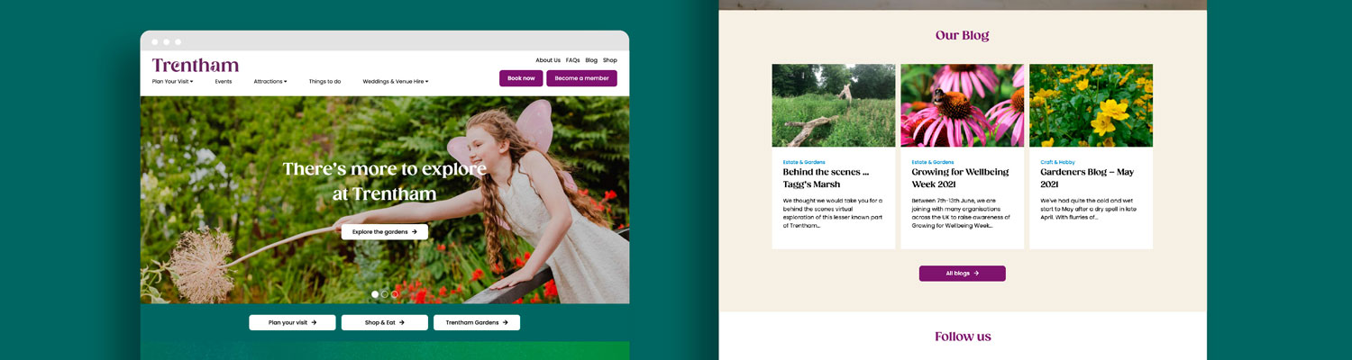Switch to the second carousel slide dot

coord(385,294)
